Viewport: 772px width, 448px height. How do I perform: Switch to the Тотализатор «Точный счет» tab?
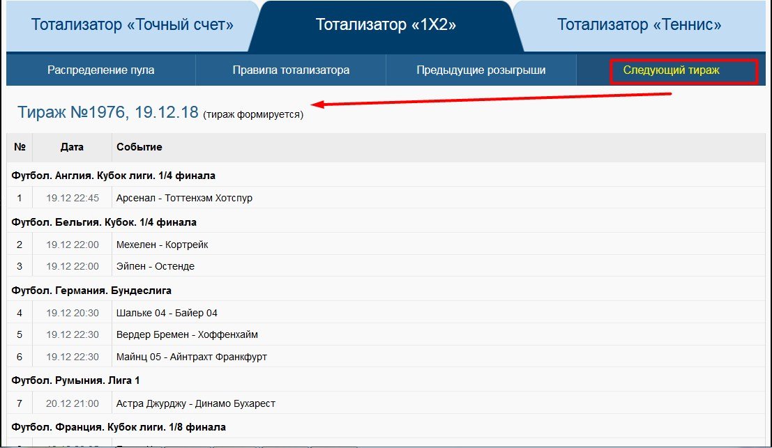pos(132,24)
